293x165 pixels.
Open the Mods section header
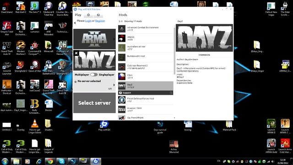[123, 15]
